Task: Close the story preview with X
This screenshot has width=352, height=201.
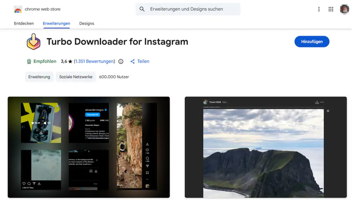Action: [x=328, y=111]
